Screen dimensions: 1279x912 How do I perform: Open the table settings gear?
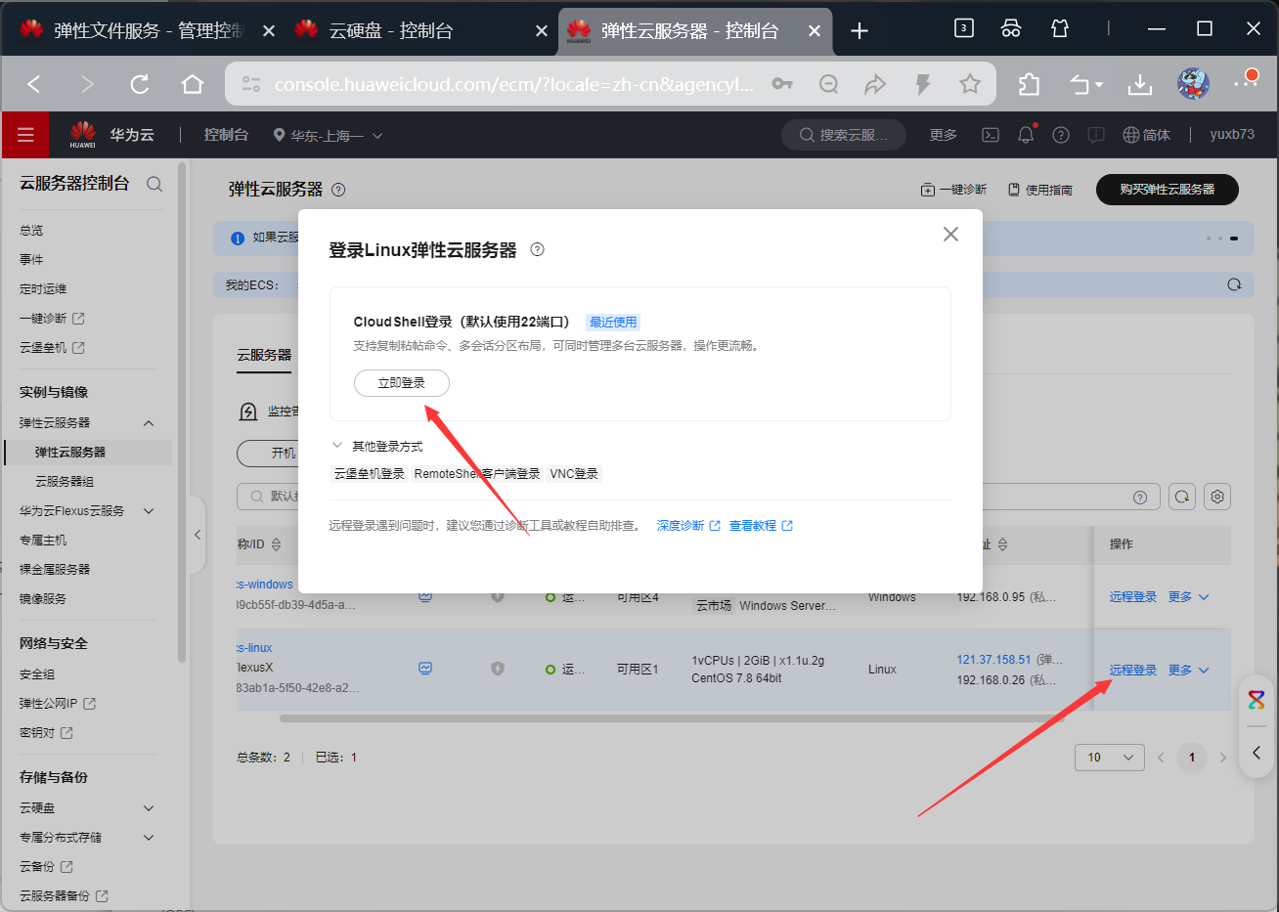coord(1217,497)
